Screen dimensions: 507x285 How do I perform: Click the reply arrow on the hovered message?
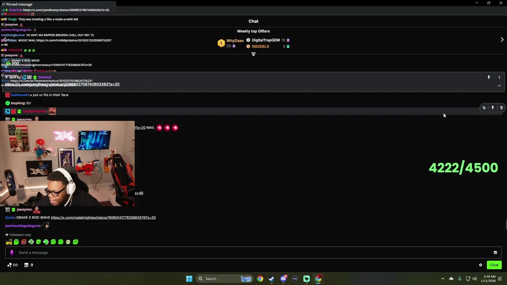tap(484, 108)
